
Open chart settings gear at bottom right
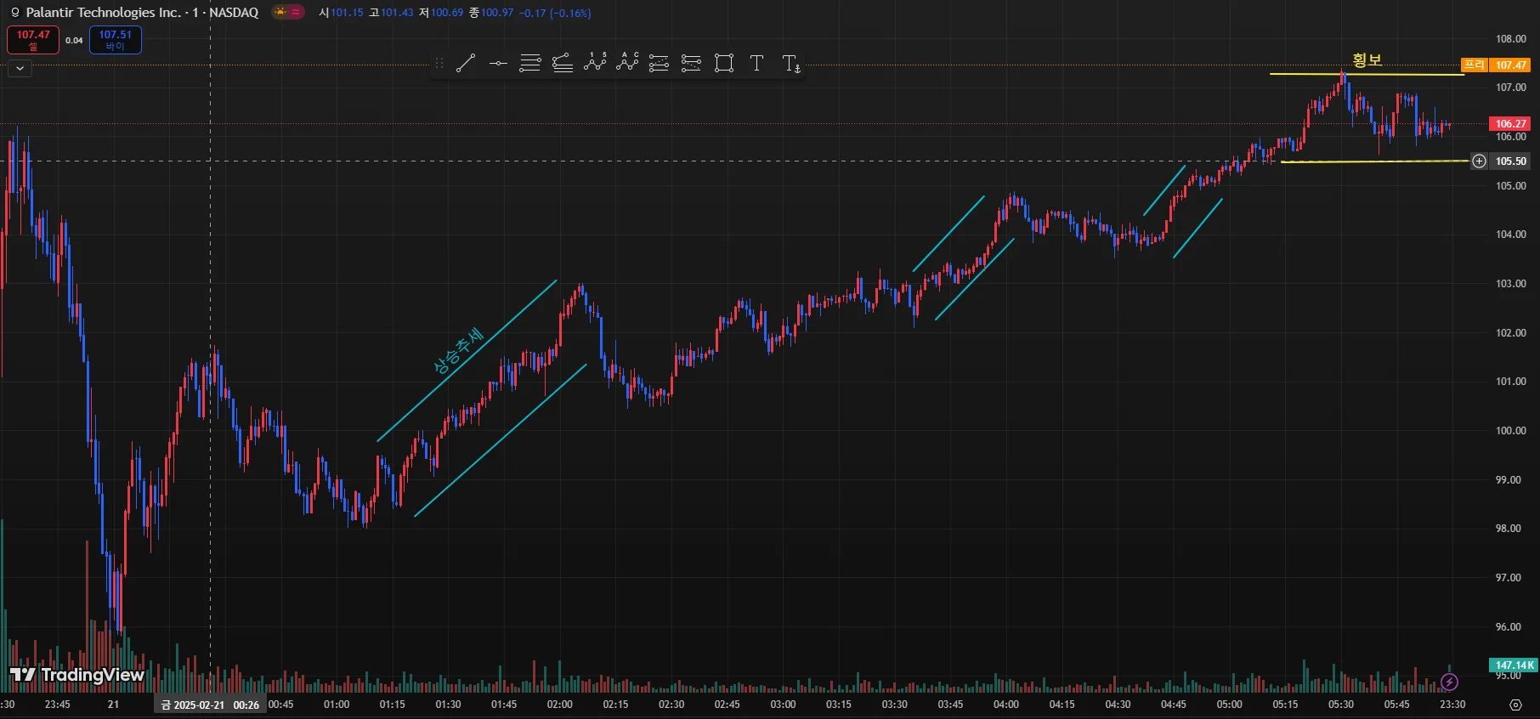[x=1515, y=705]
